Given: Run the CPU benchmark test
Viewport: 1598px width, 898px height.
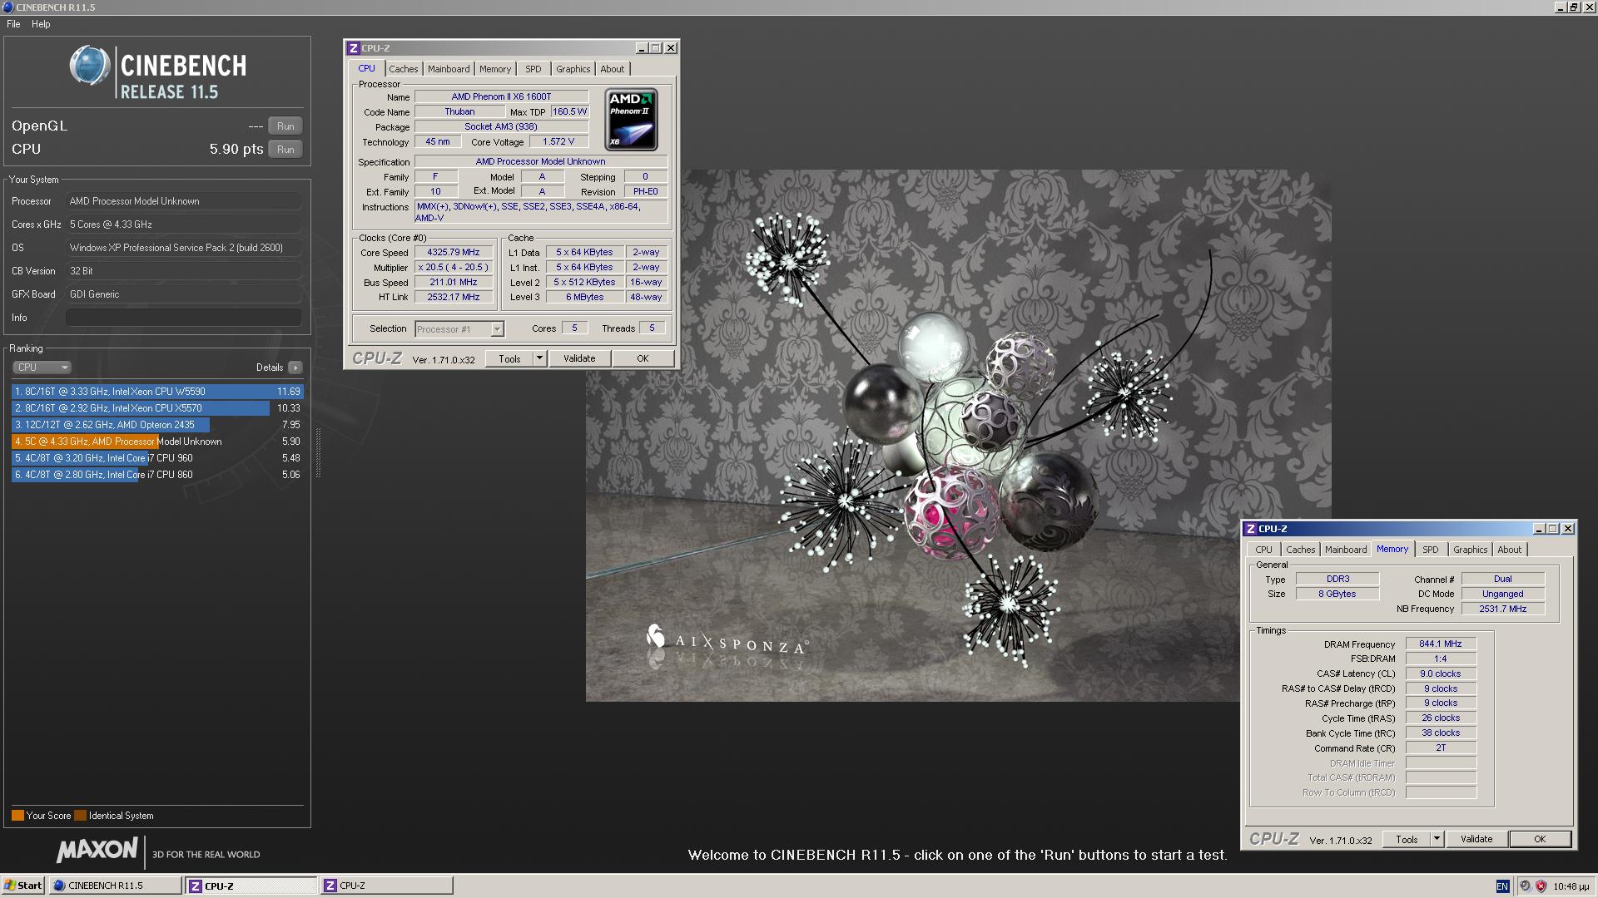Looking at the screenshot, I should pyautogui.click(x=285, y=150).
